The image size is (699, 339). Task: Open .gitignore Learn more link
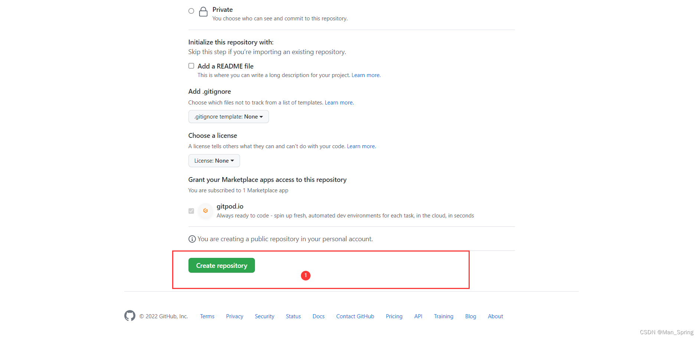[339, 103]
